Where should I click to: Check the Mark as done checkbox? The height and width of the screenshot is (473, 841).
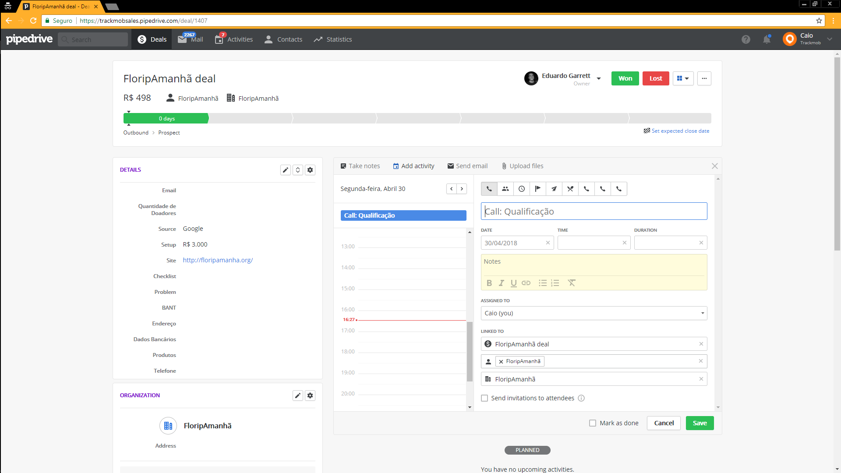(x=593, y=423)
